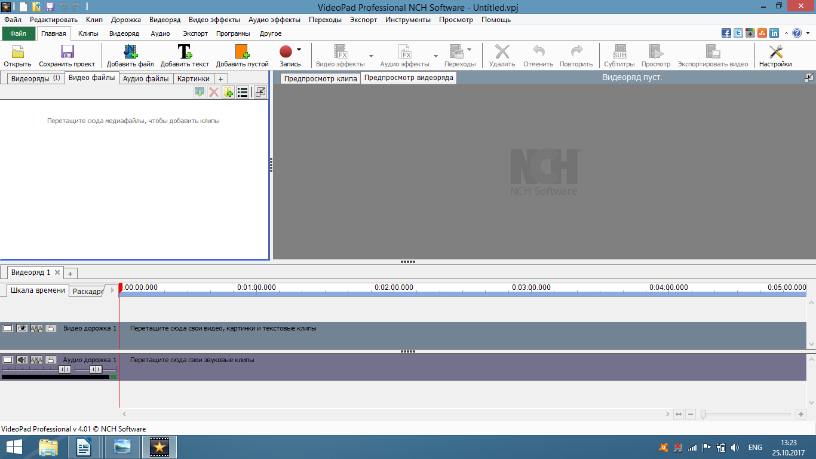The image size is (816, 459).
Task: Expand the Запись dropdown arrow
Action: tap(299, 50)
